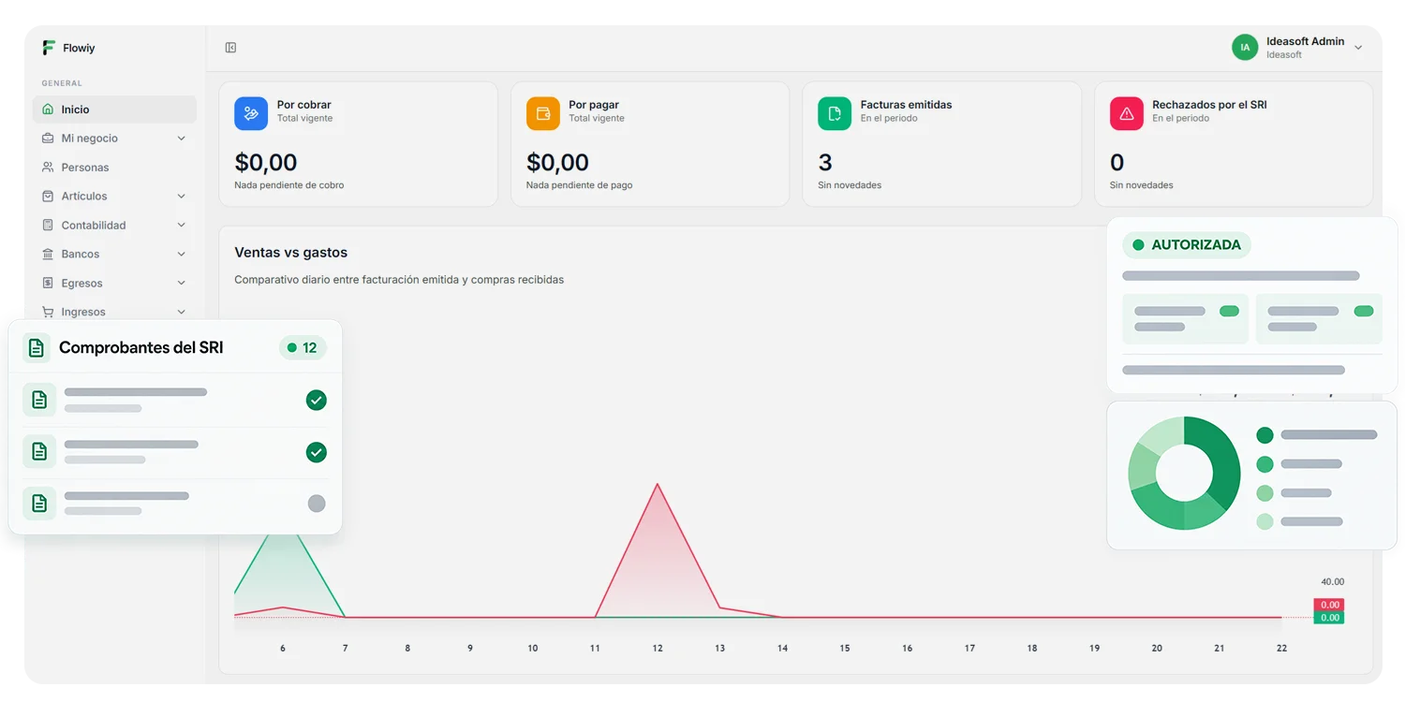Click the Artículos package icon
The height and width of the screenshot is (702, 1405).
[48, 197]
